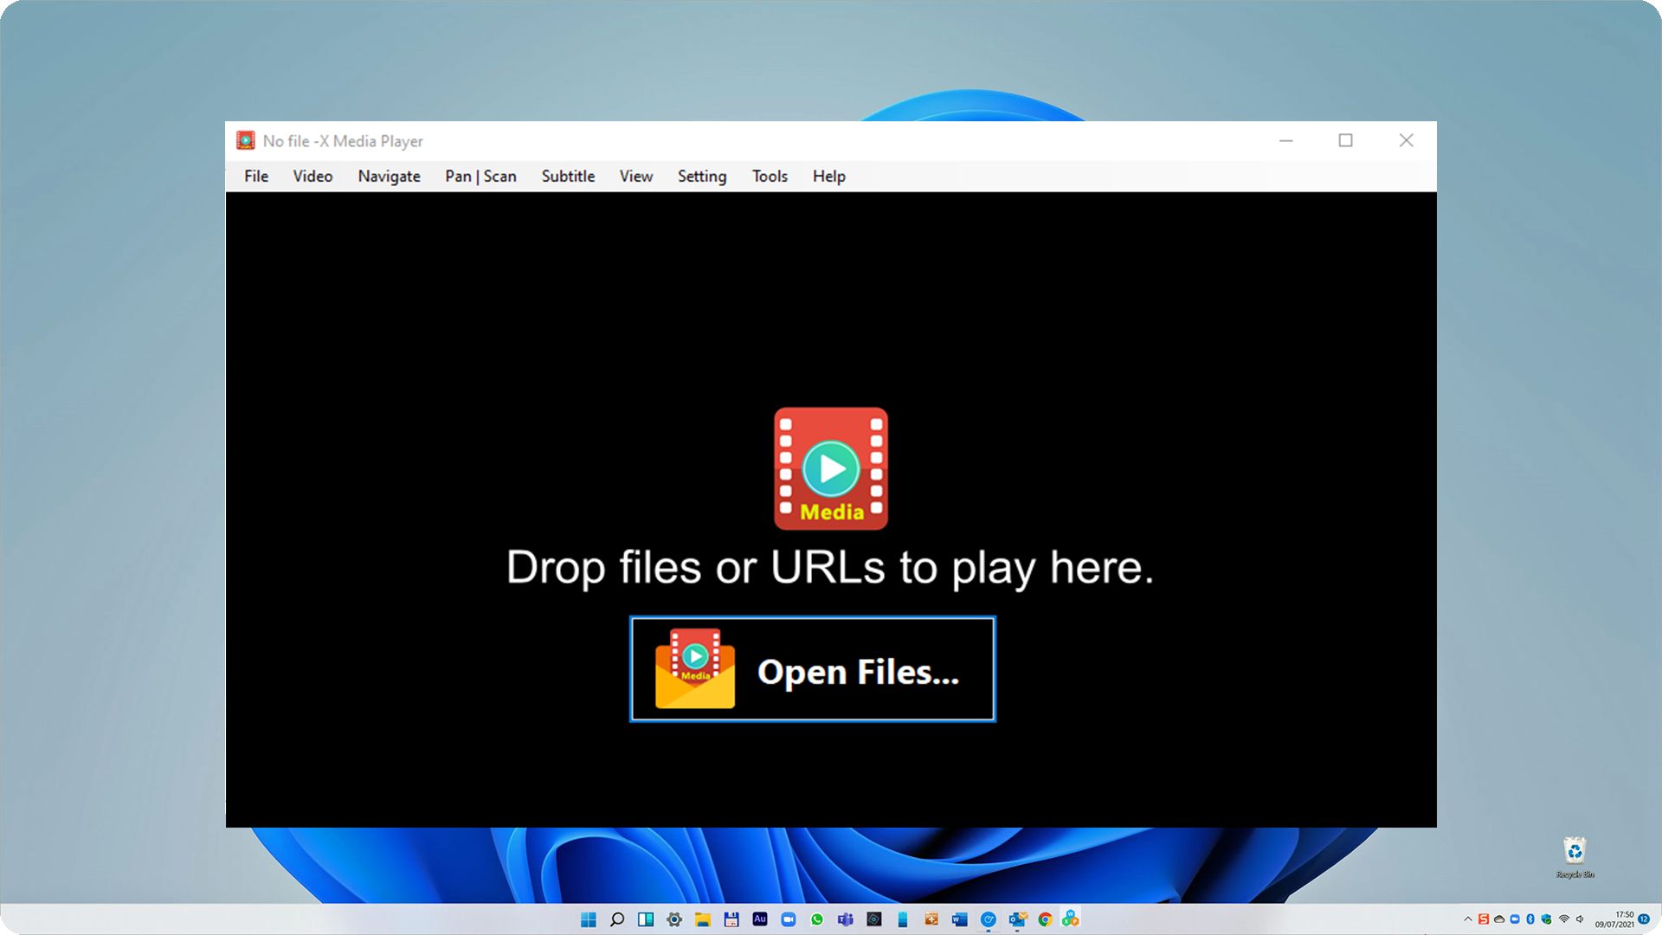Screen dimensions: 1662x935
Task: Maximize the X Media Player window
Action: pos(1345,140)
